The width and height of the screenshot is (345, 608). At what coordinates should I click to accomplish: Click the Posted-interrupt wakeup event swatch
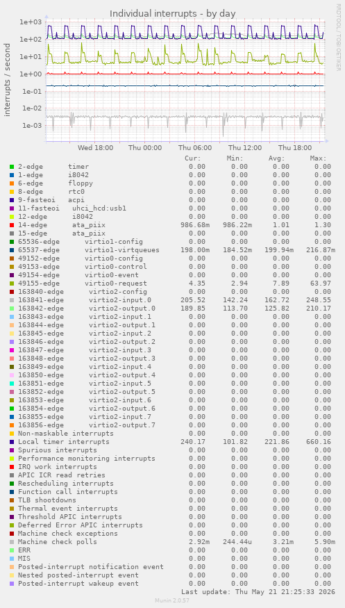[x=12, y=584]
